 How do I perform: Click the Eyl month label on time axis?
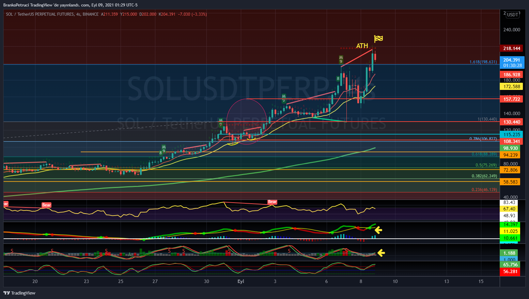241,281
